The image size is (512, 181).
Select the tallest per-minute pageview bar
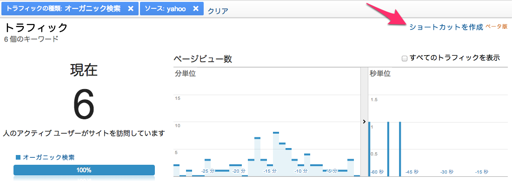pos(276,154)
